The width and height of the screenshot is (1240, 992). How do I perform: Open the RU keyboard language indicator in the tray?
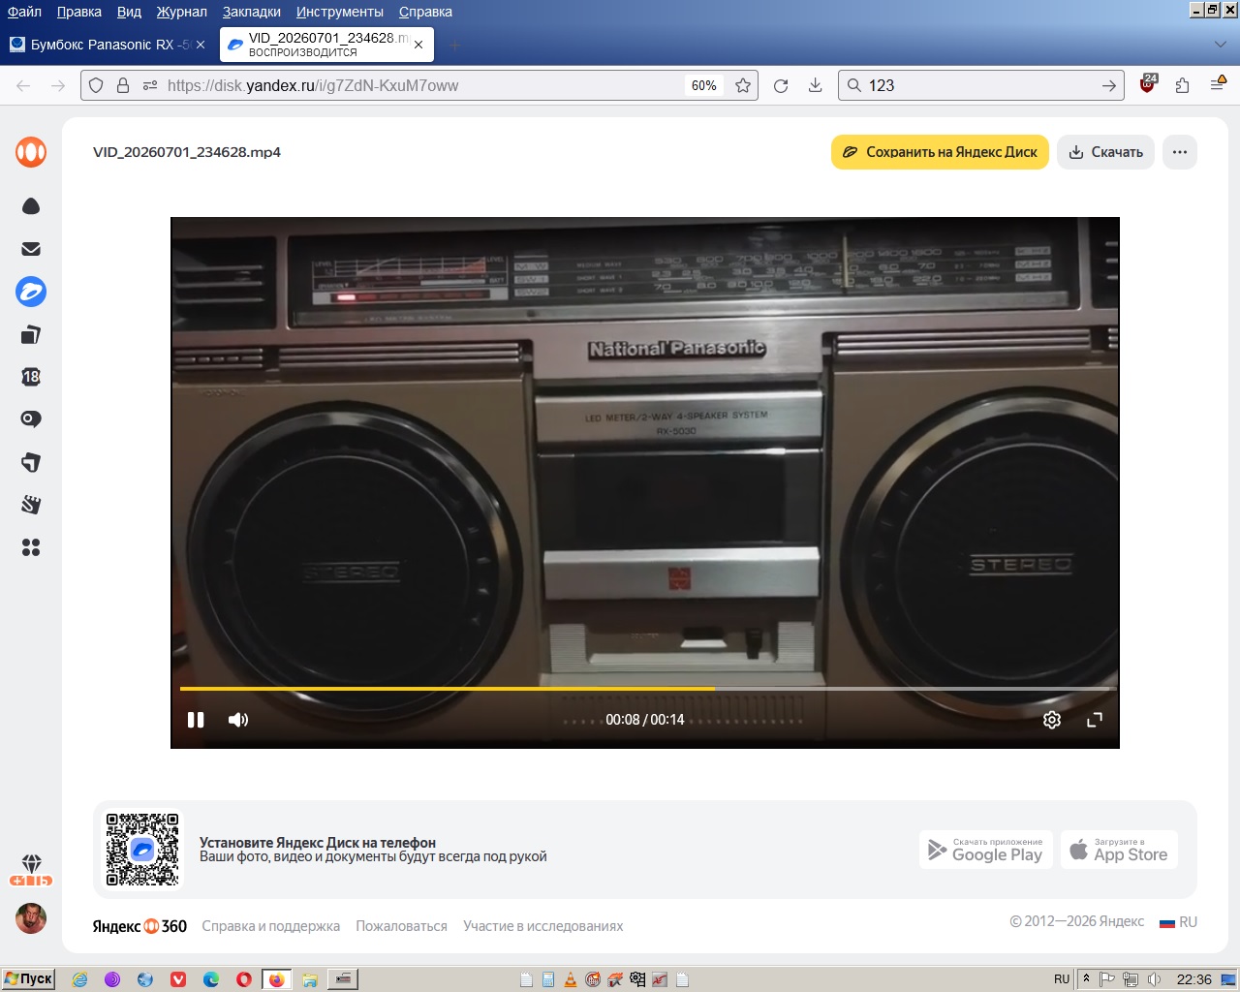pos(1062,979)
